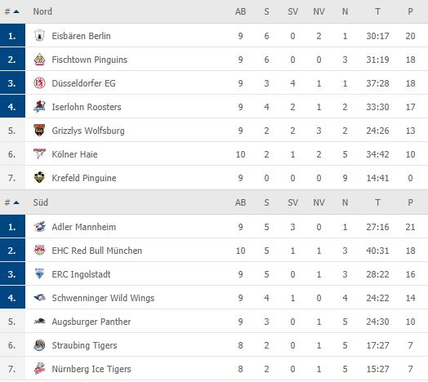Image resolution: width=428 pixels, height=382 pixels.
Task: Click the EHC Red Bull München logo
Action: [x=39, y=251]
